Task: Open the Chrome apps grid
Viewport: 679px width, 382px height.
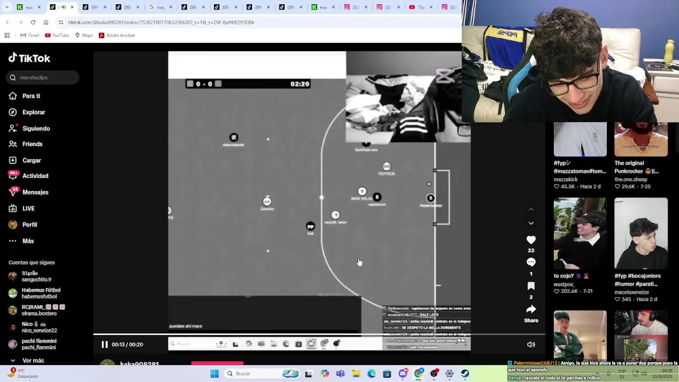Action: tap(7, 36)
